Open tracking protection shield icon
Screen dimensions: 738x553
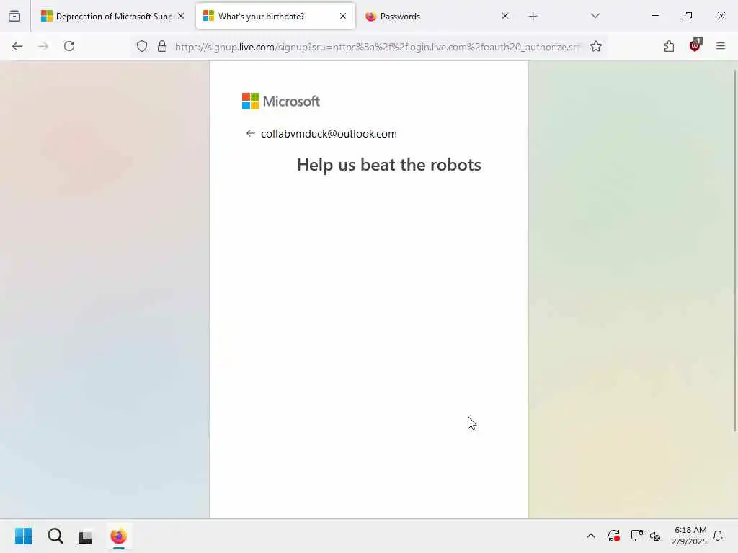click(142, 46)
